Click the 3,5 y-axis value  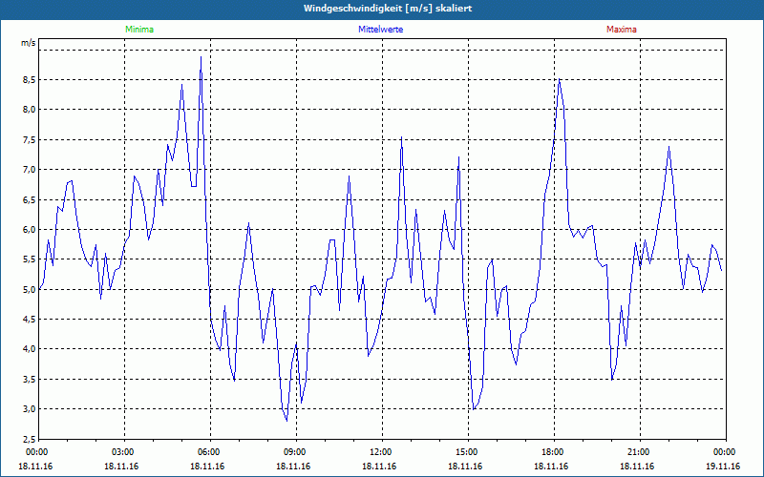pyautogui.click(x=30, y=379)
